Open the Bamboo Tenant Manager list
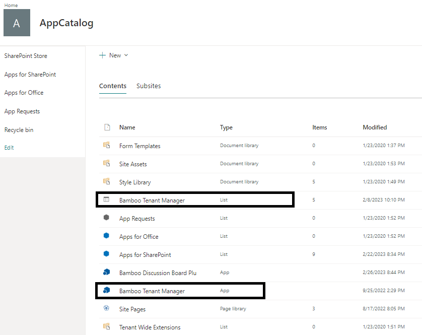The width and height of the screenshot is (422, 335). (x=152, y=200)
